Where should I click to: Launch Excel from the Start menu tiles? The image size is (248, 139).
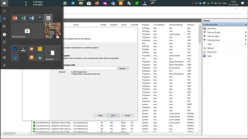coord(23,18)
